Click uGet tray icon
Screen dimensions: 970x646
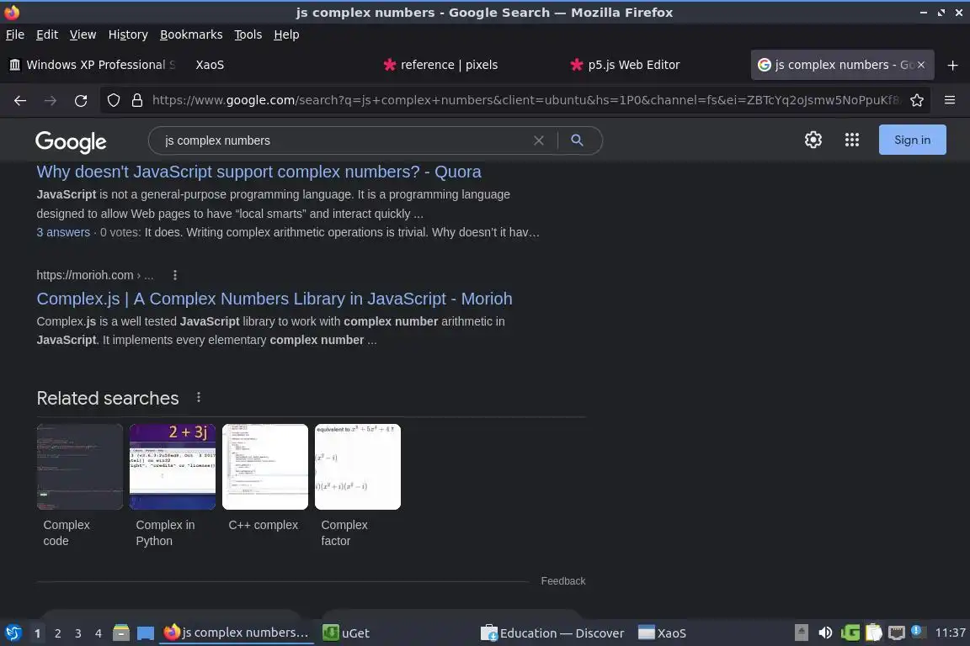pyautogui.click(x=850, y=633)
